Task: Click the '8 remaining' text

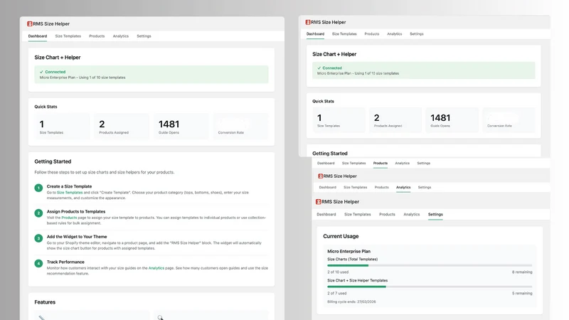Action: coord(522,272)
